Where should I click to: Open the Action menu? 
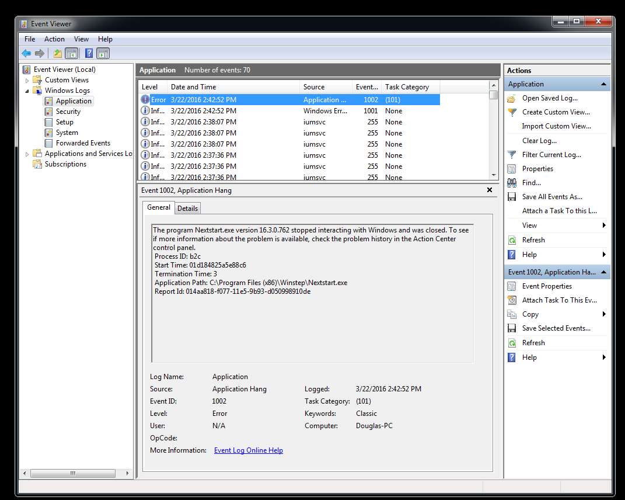coord(54,39)
